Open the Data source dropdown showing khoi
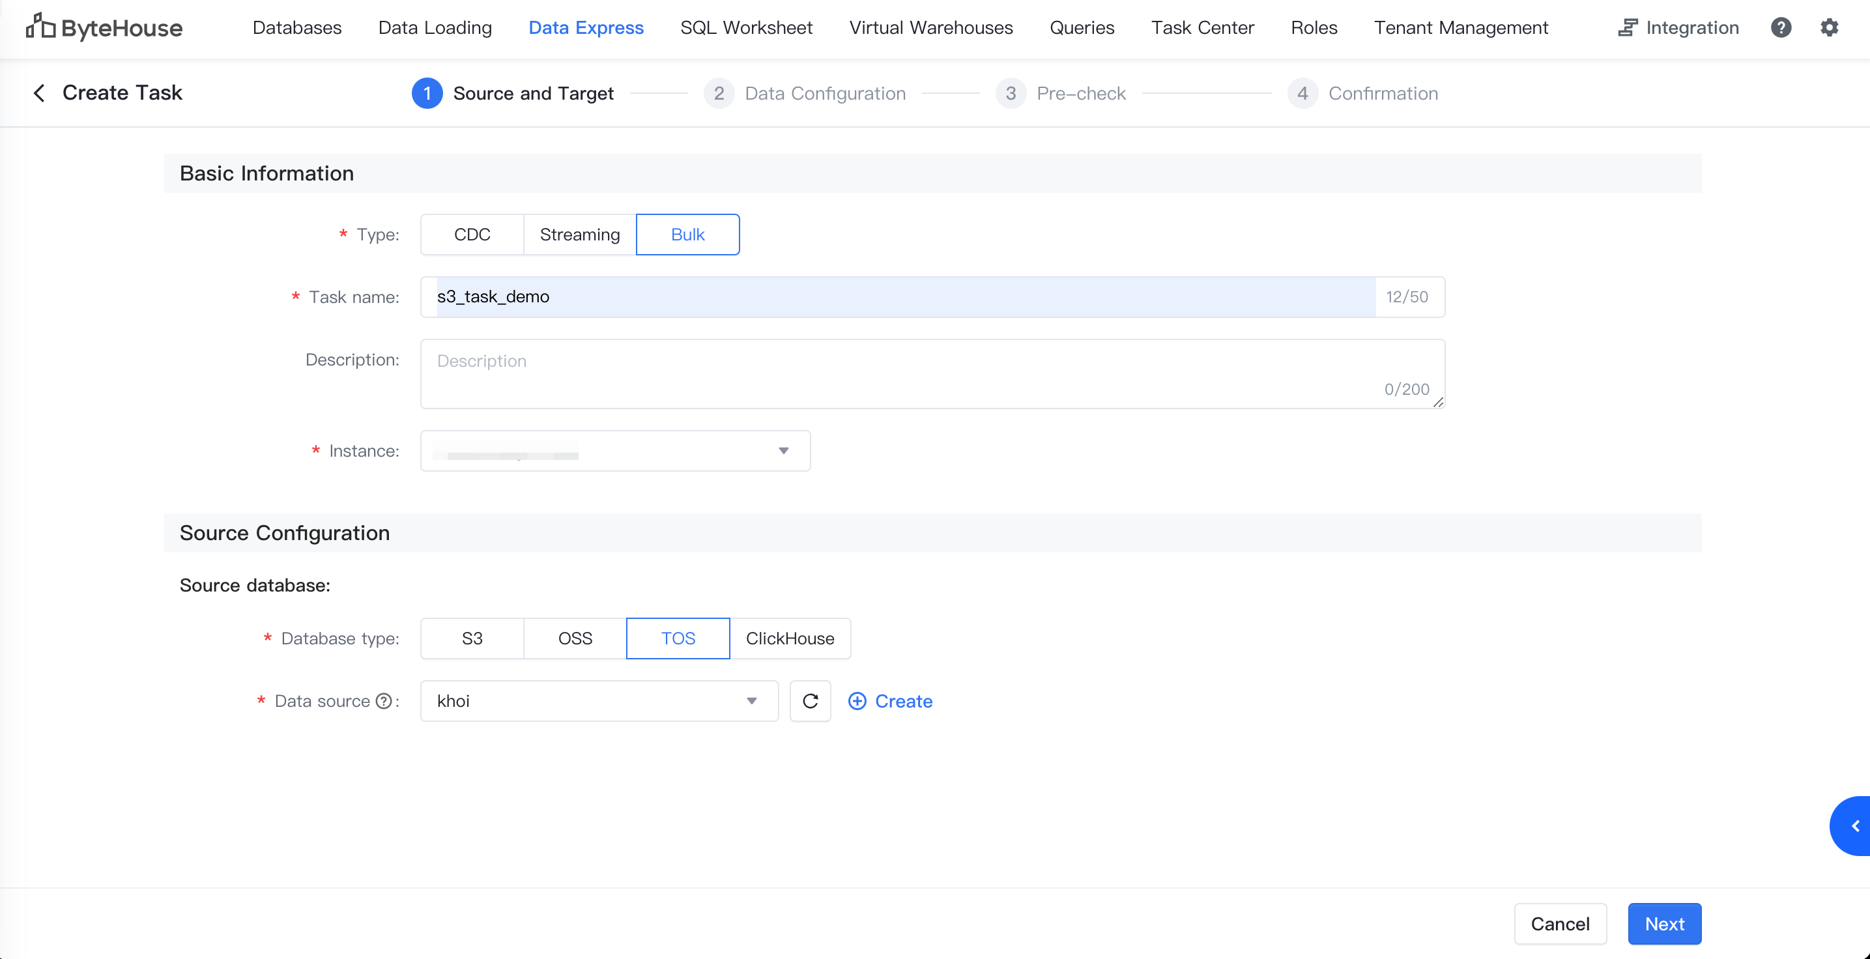This screenshot has width=1870, height=959. [x=599, y=700]
